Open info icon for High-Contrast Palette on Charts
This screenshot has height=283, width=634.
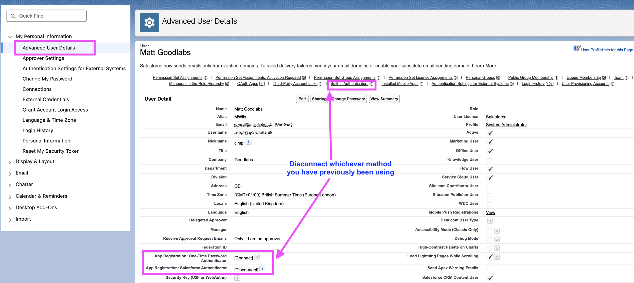coord(497,248)
